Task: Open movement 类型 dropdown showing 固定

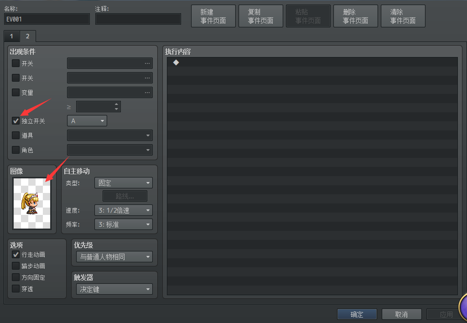Action: [124, 183]
